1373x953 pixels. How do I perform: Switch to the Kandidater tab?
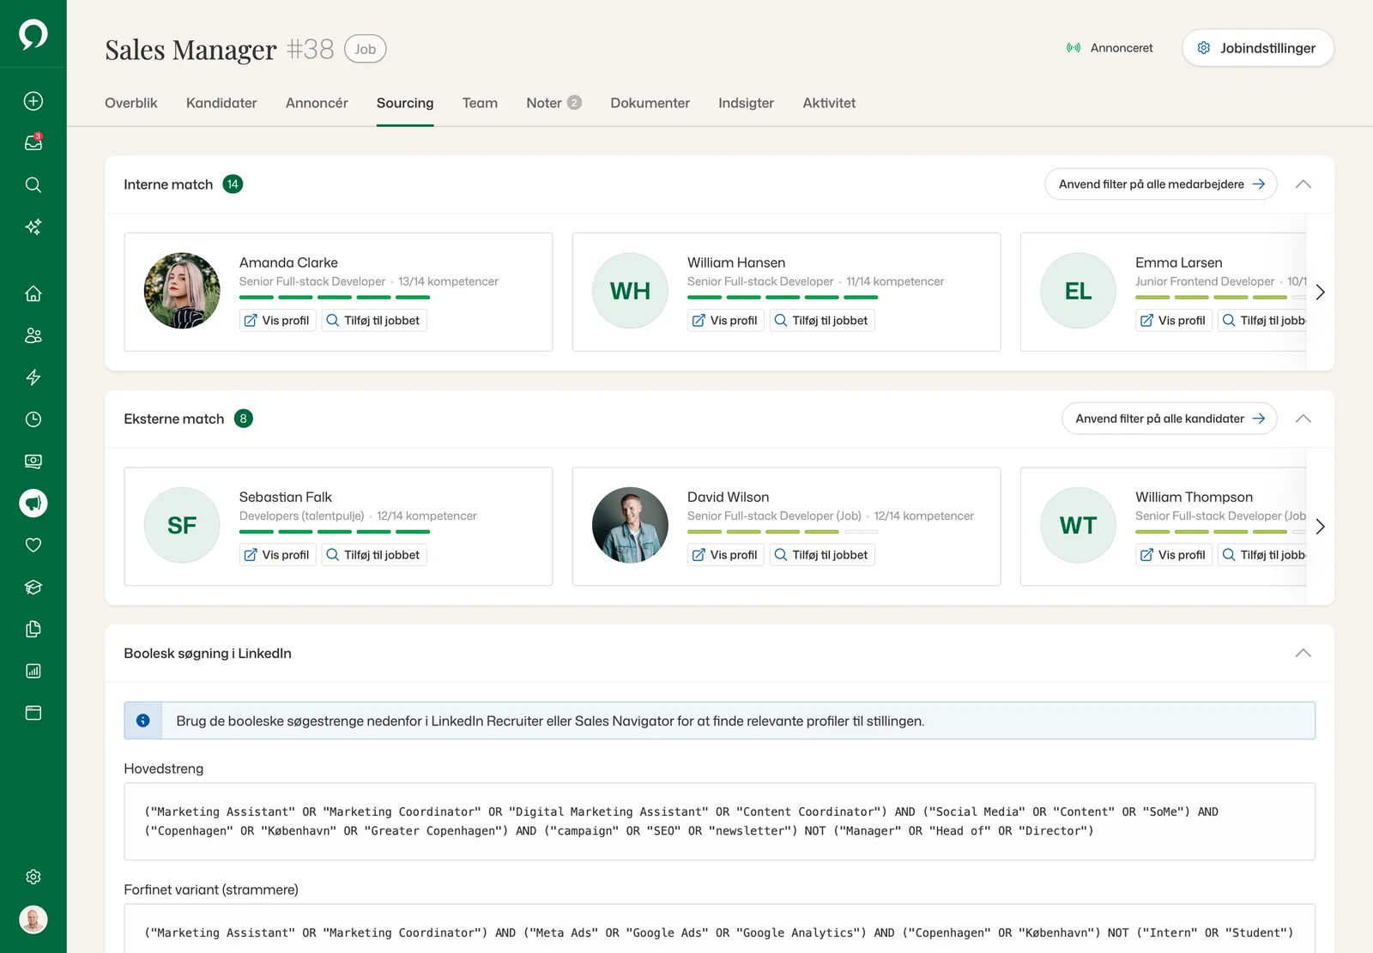[221, 103]
